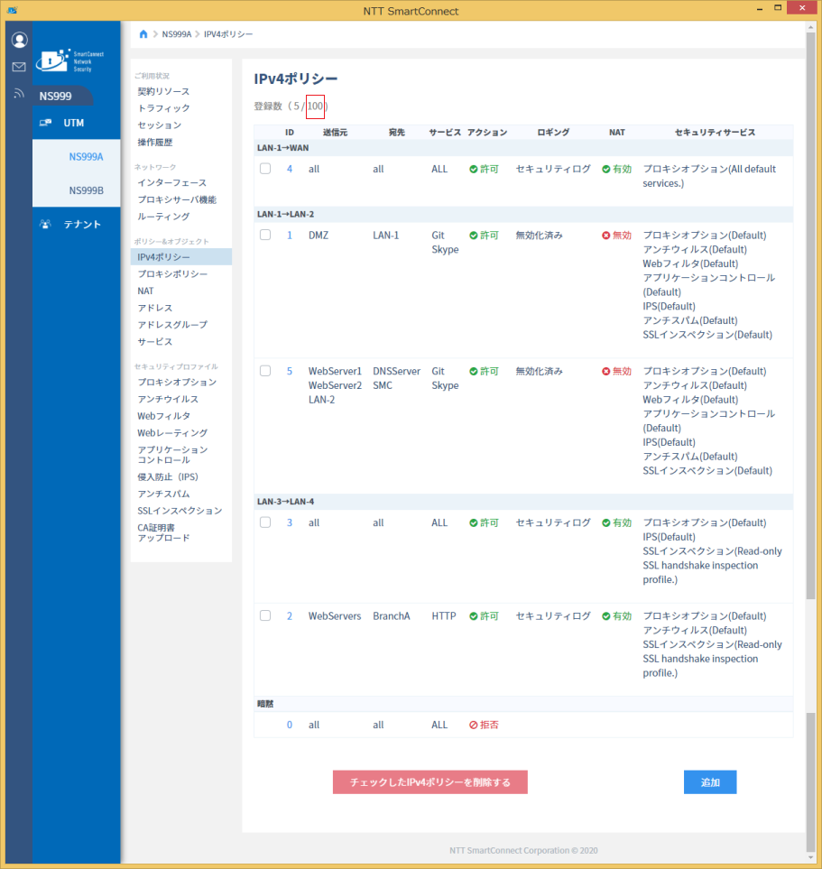Click the red 拒否 action label
822x869 pixels.
[484, 725]
